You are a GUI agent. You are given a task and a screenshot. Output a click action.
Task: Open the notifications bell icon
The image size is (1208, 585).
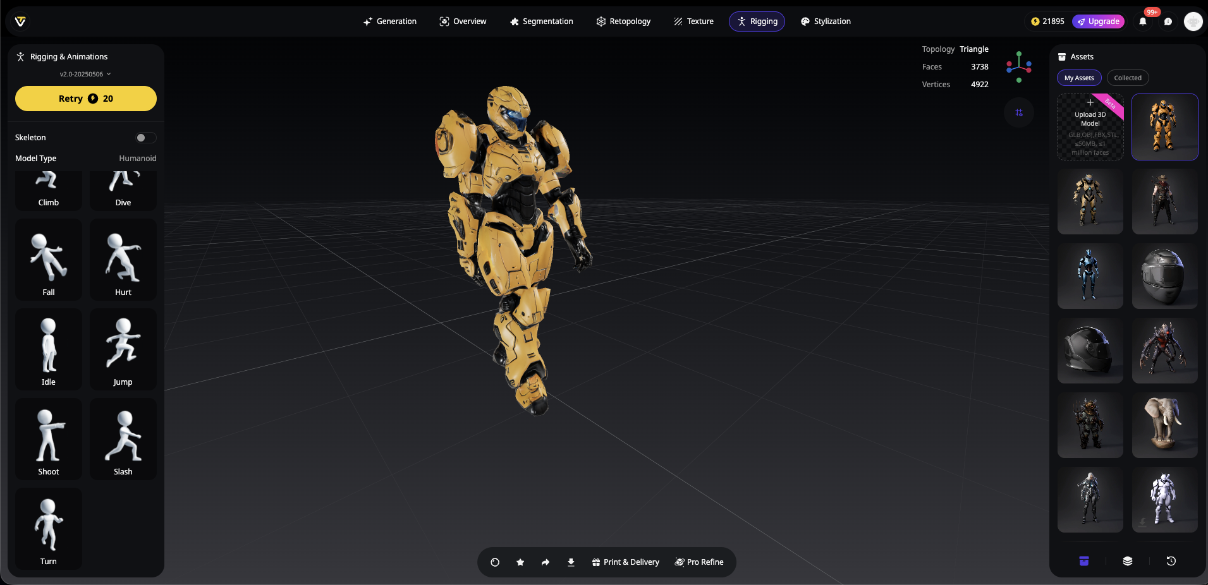click(x=1143, y=21)
